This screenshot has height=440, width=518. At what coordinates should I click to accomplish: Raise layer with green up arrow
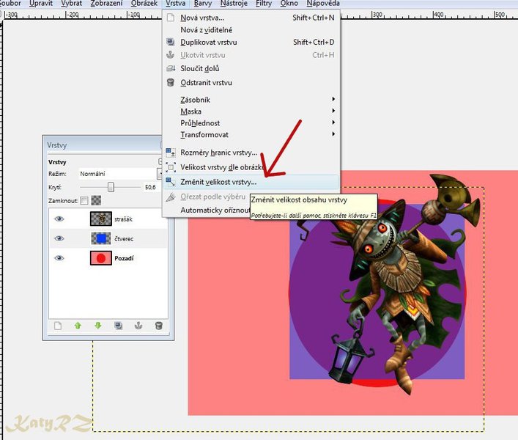click(x=78, y=326)
